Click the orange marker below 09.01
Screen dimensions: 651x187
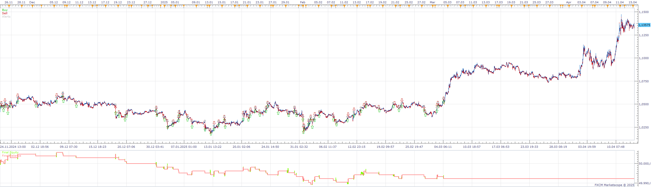(x=196, y=6)
